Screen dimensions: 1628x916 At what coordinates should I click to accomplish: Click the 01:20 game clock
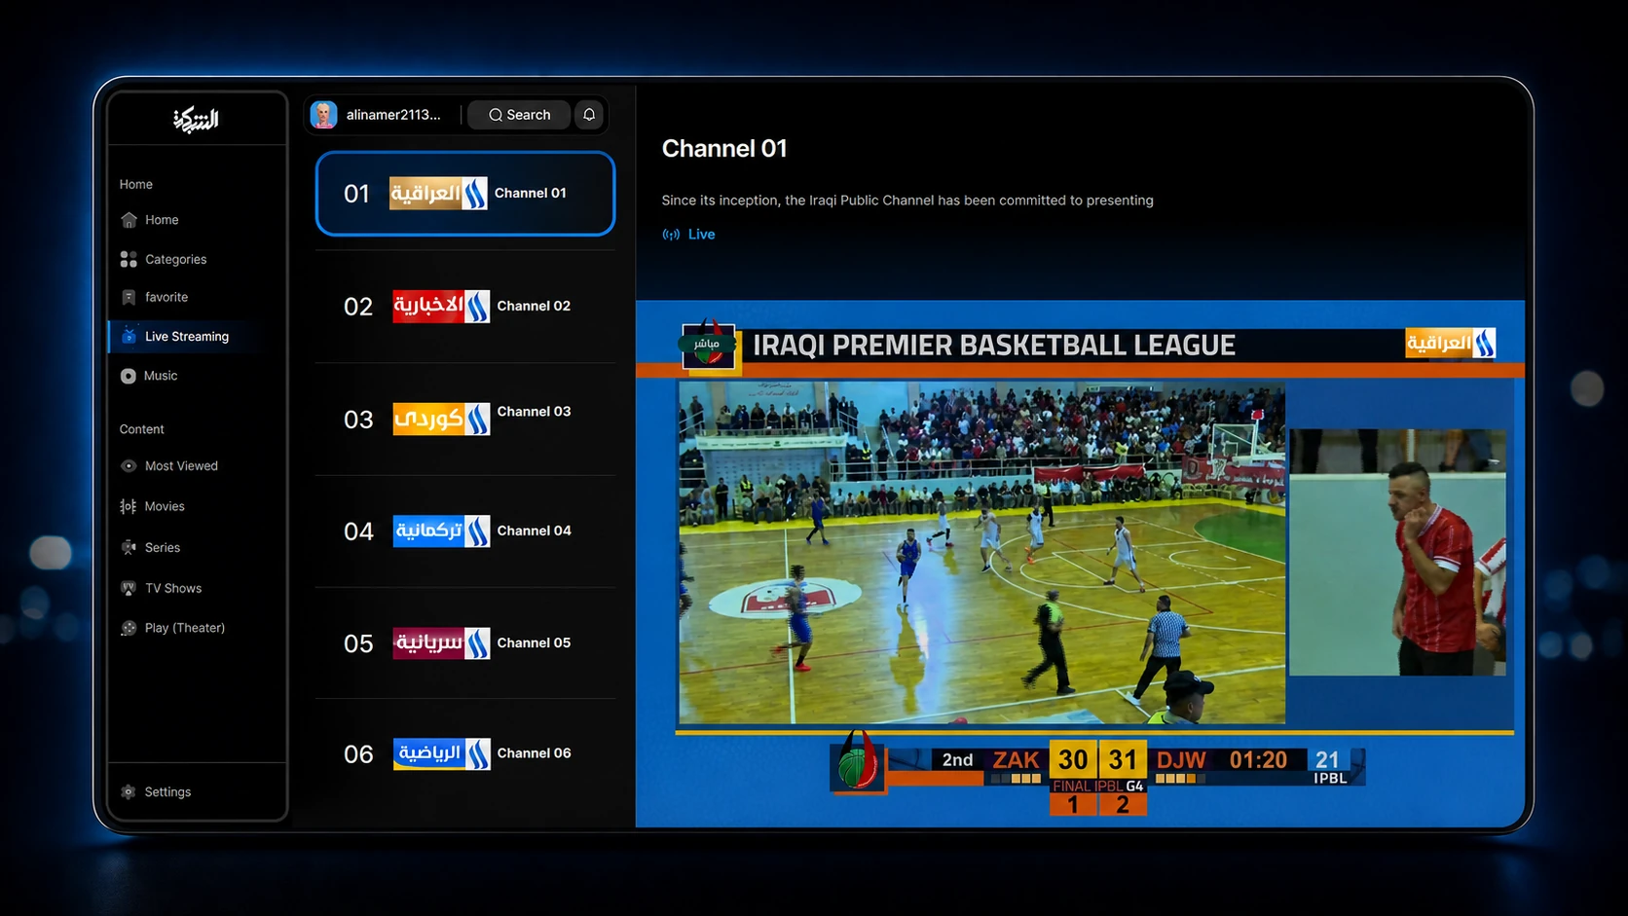1258,760
